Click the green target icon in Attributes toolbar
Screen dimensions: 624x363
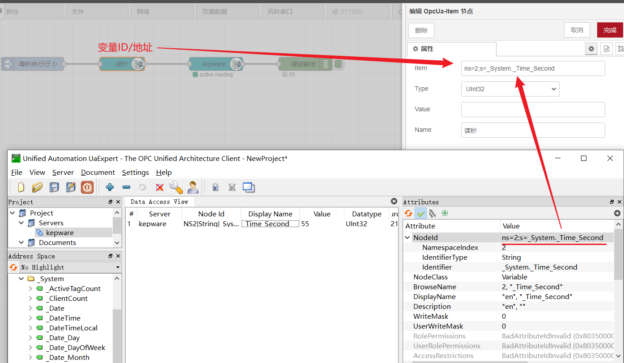(x=445, y=213)
